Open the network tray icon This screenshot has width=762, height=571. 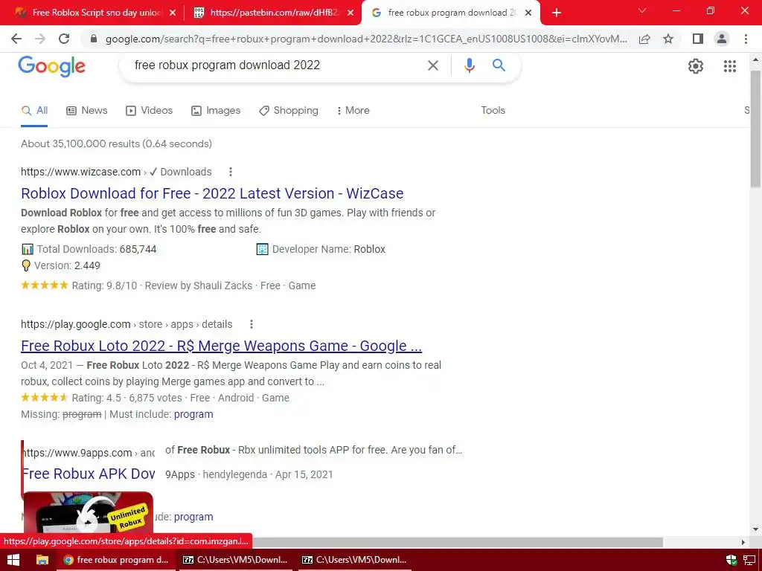pos(749,560)
